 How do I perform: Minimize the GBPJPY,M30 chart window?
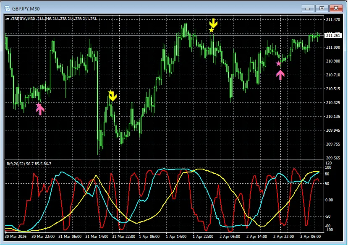[307, 9]
